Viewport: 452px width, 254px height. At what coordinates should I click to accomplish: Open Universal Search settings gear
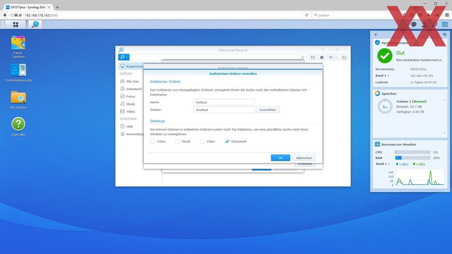click(322, 57)
